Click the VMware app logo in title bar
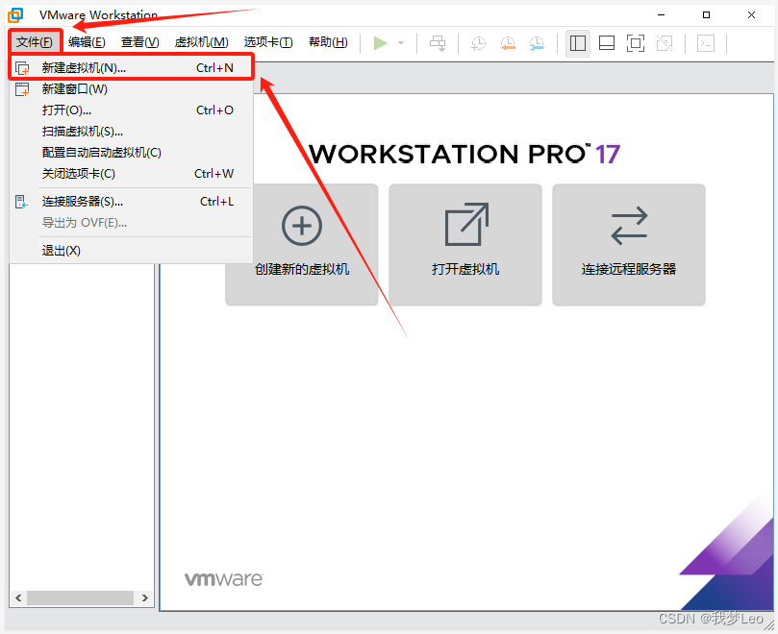This screenshot has width=778, height=634. (x=15, y=15)
